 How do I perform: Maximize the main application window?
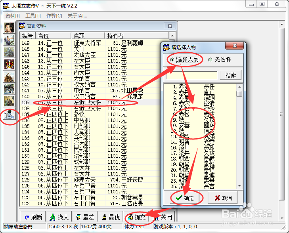coord(262,4)
